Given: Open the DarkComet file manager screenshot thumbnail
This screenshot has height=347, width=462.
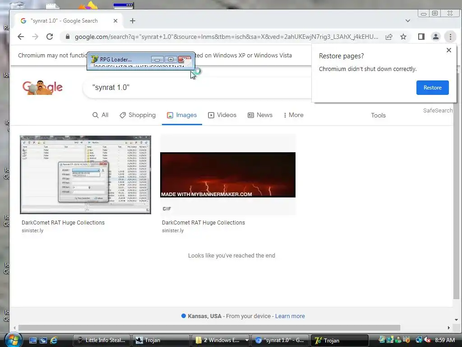Looking at the screenshot, I should (x=85, y=175).
